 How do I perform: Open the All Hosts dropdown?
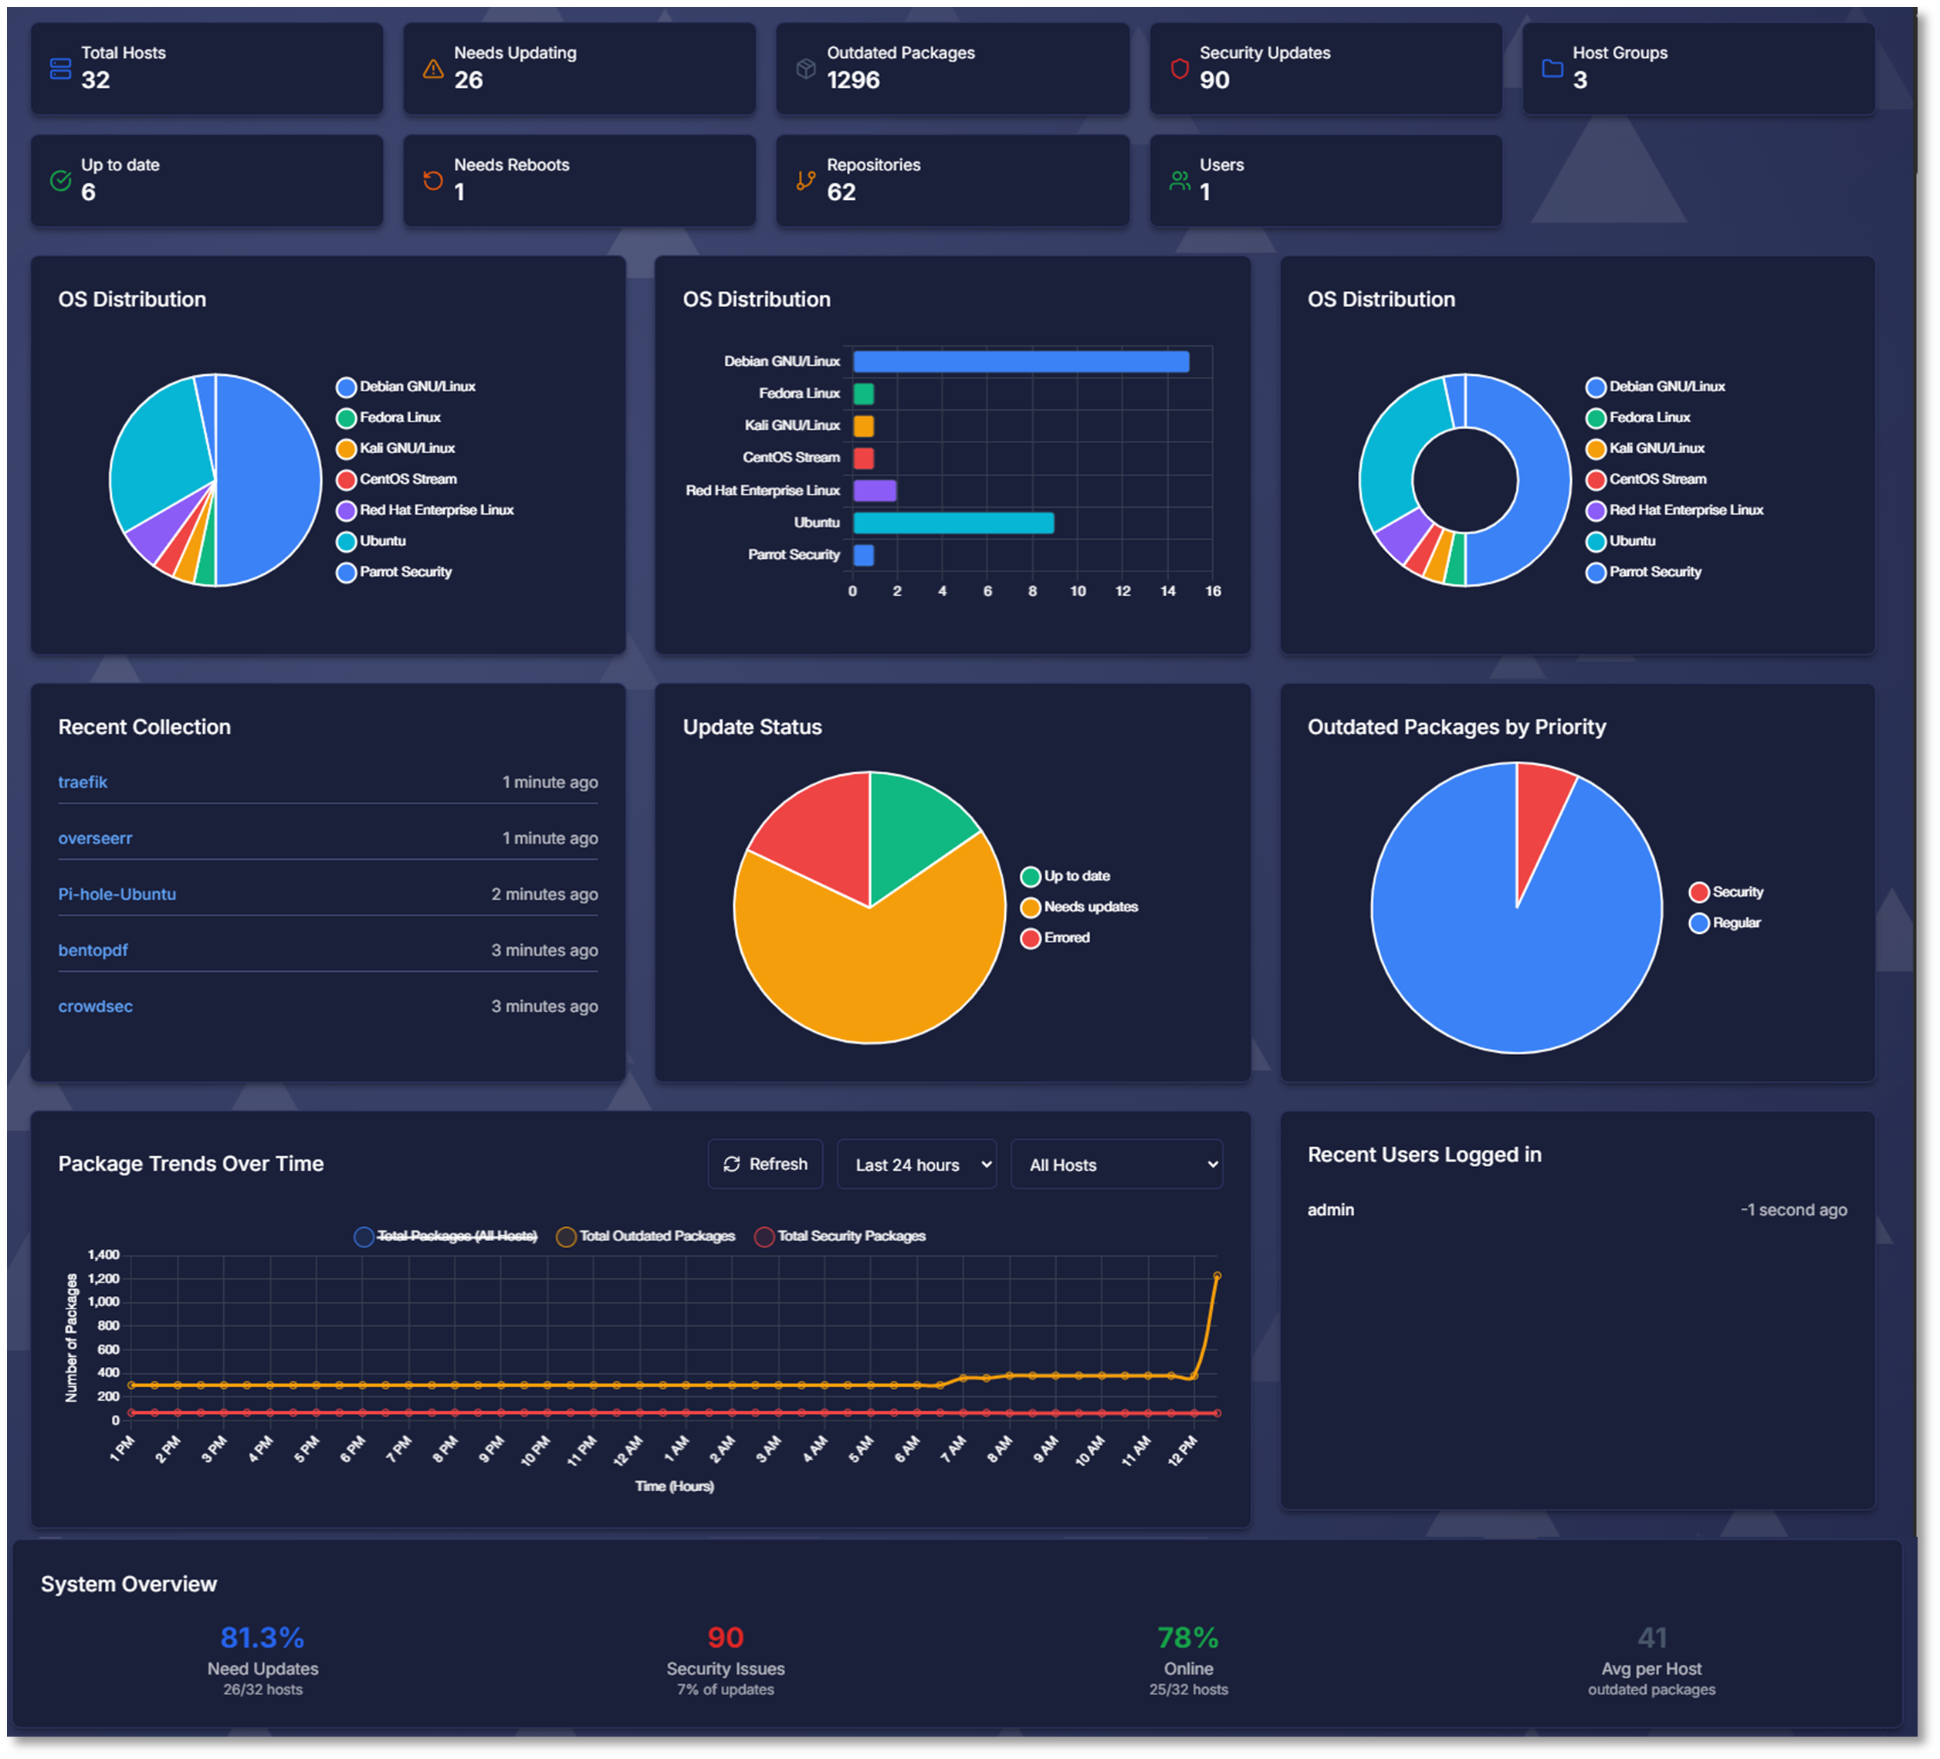[1116, 1163]
